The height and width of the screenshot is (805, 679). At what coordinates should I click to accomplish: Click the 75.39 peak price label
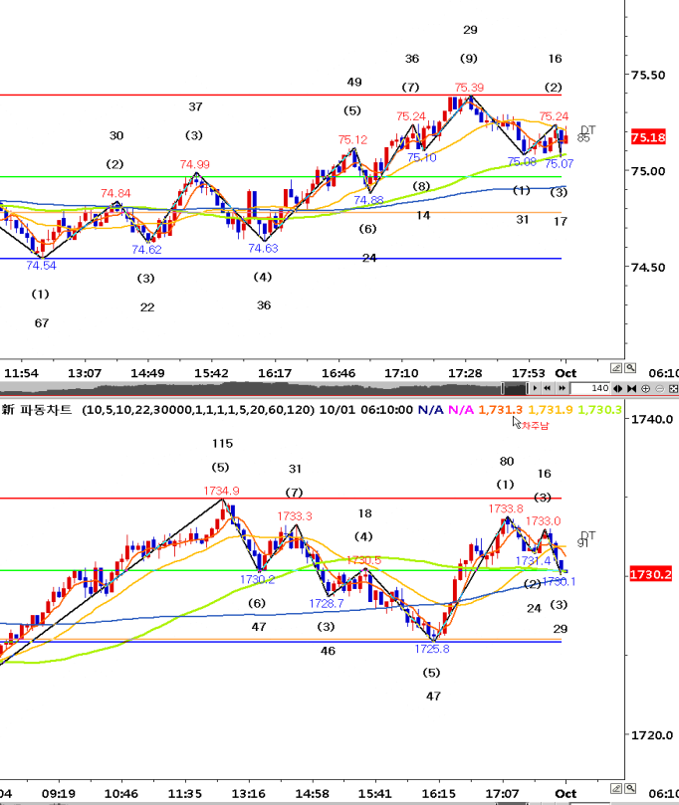(469, 88)
